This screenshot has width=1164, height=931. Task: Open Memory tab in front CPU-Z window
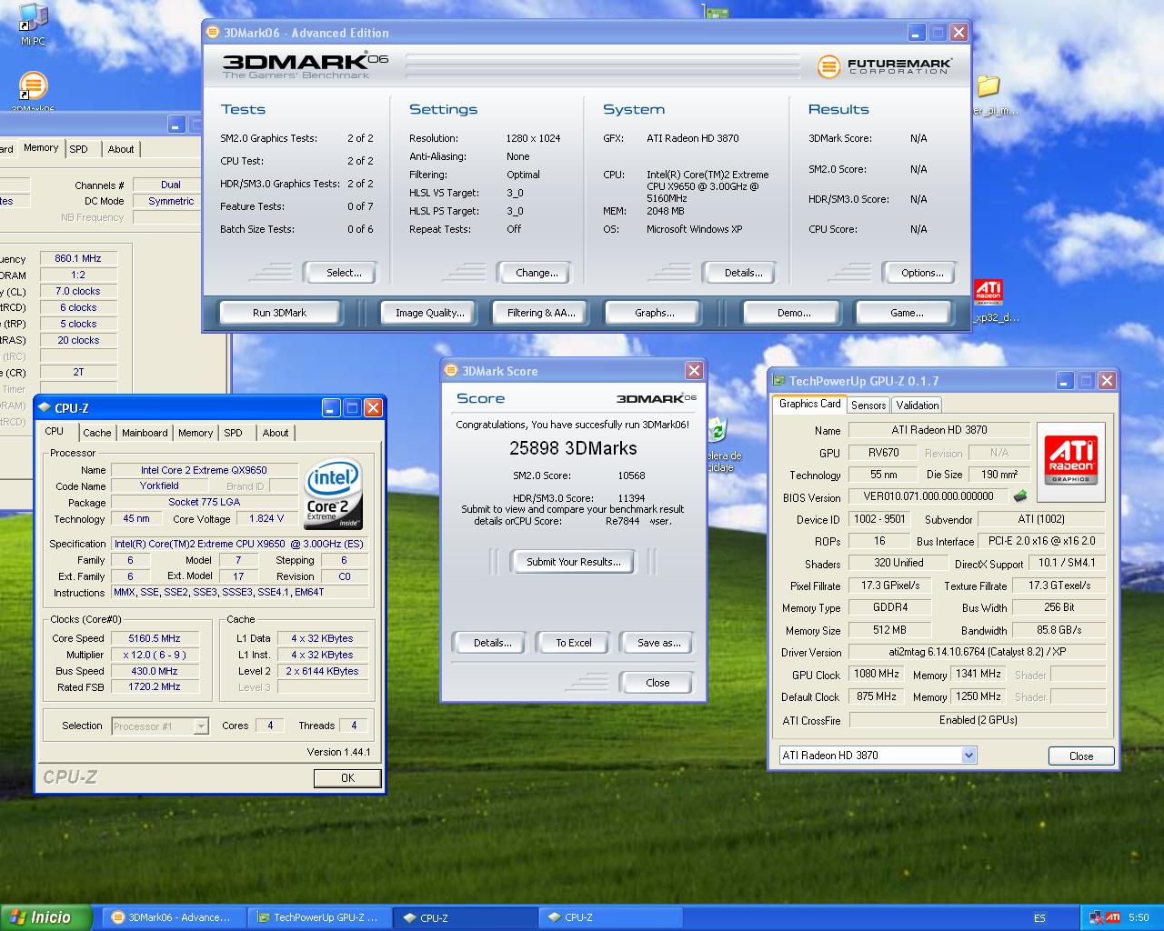pyautogui.click(x=196, y=433)
